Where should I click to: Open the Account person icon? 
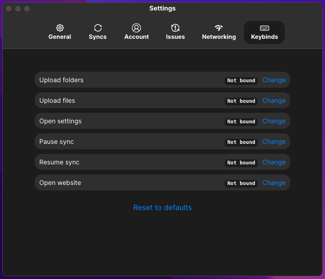pos(136,28)
